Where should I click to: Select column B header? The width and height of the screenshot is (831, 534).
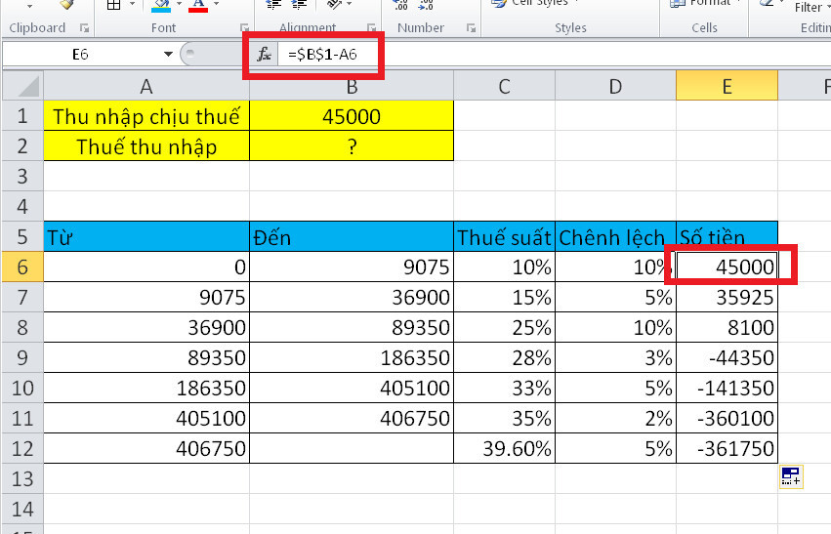pos(352,86)
